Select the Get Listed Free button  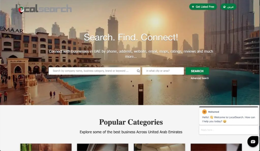point(203,7)
